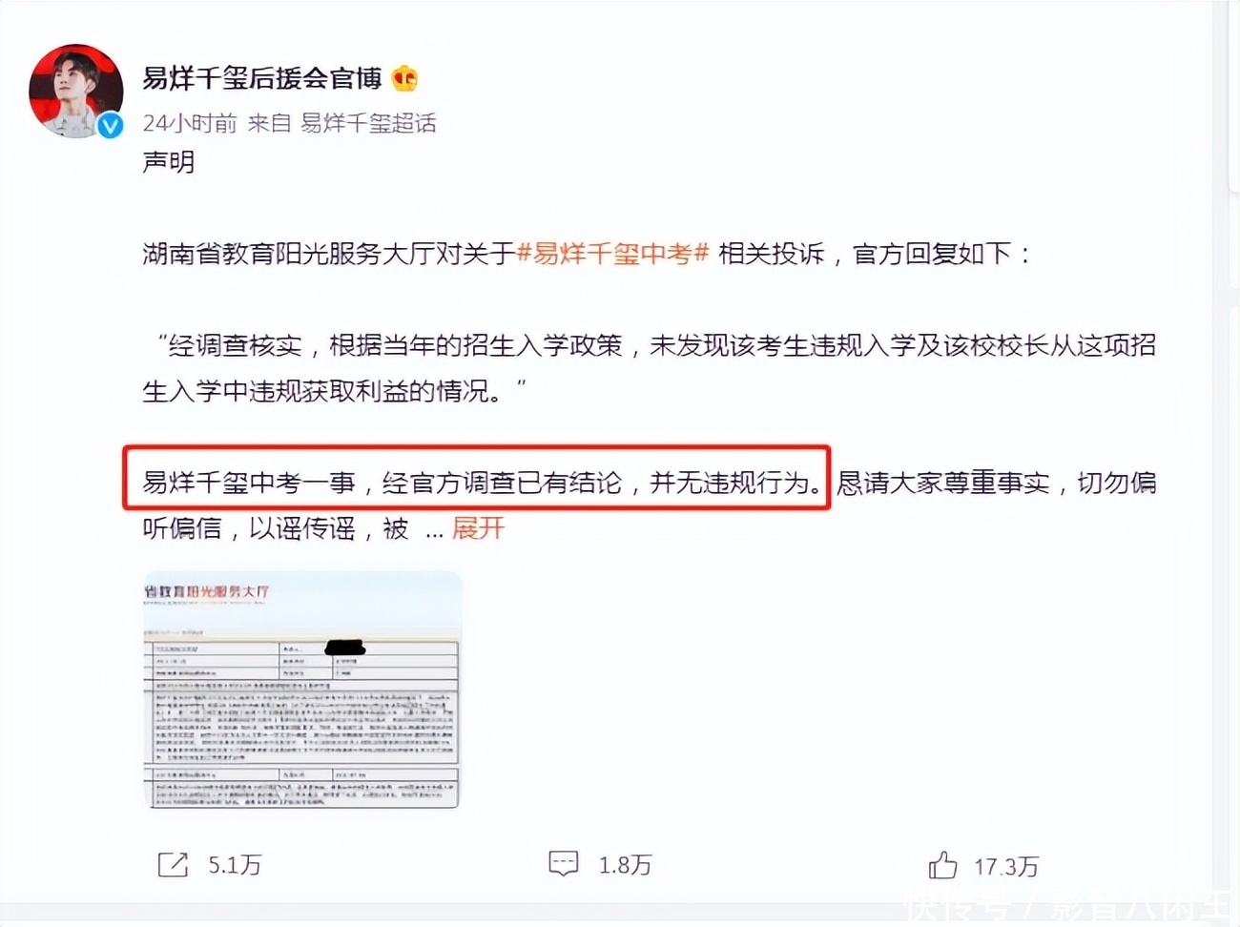Click the blue verified badge on avatar
The height and width of the screenshot is (927, 1240).
point(111,125)
